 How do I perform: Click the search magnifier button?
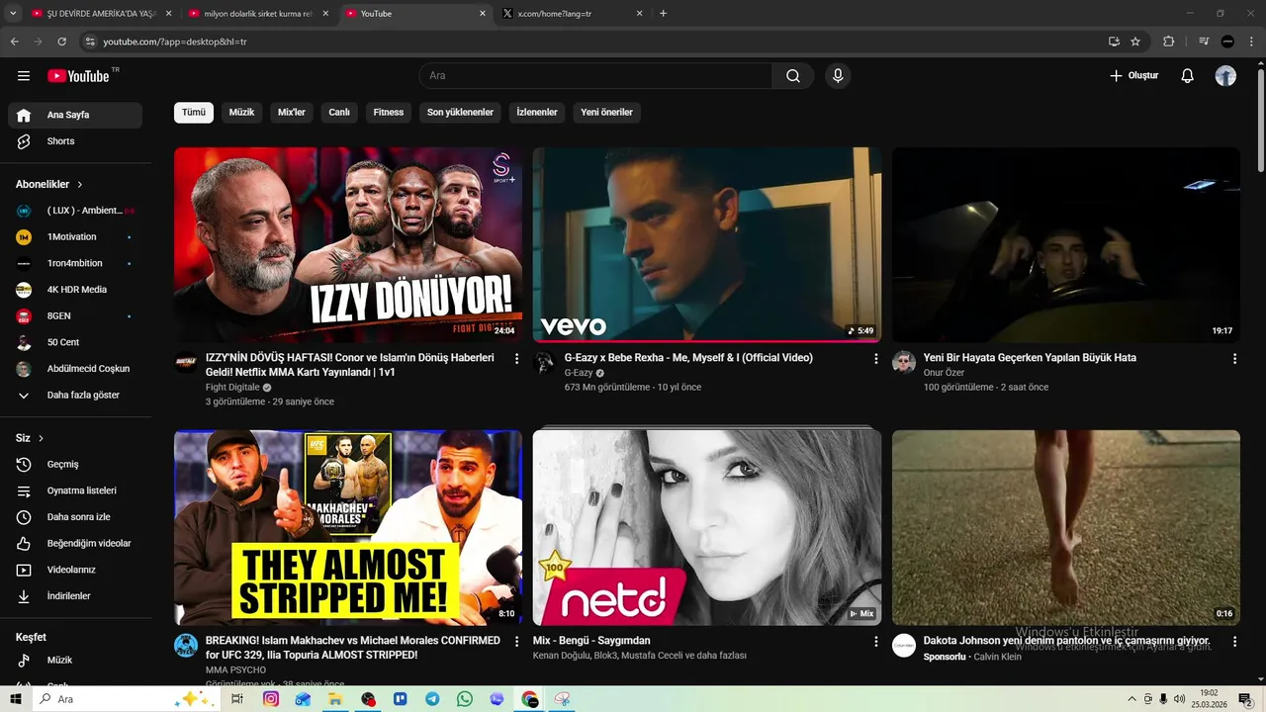[x=793, y=76]
